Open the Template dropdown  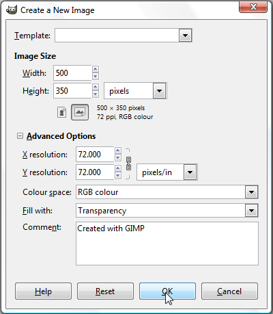click(186, 36)
